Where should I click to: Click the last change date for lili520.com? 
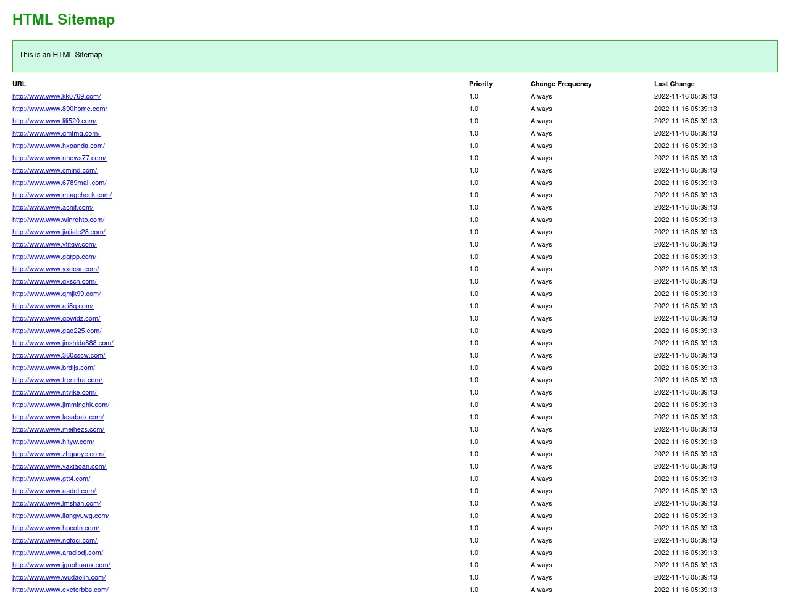point(686,121)
